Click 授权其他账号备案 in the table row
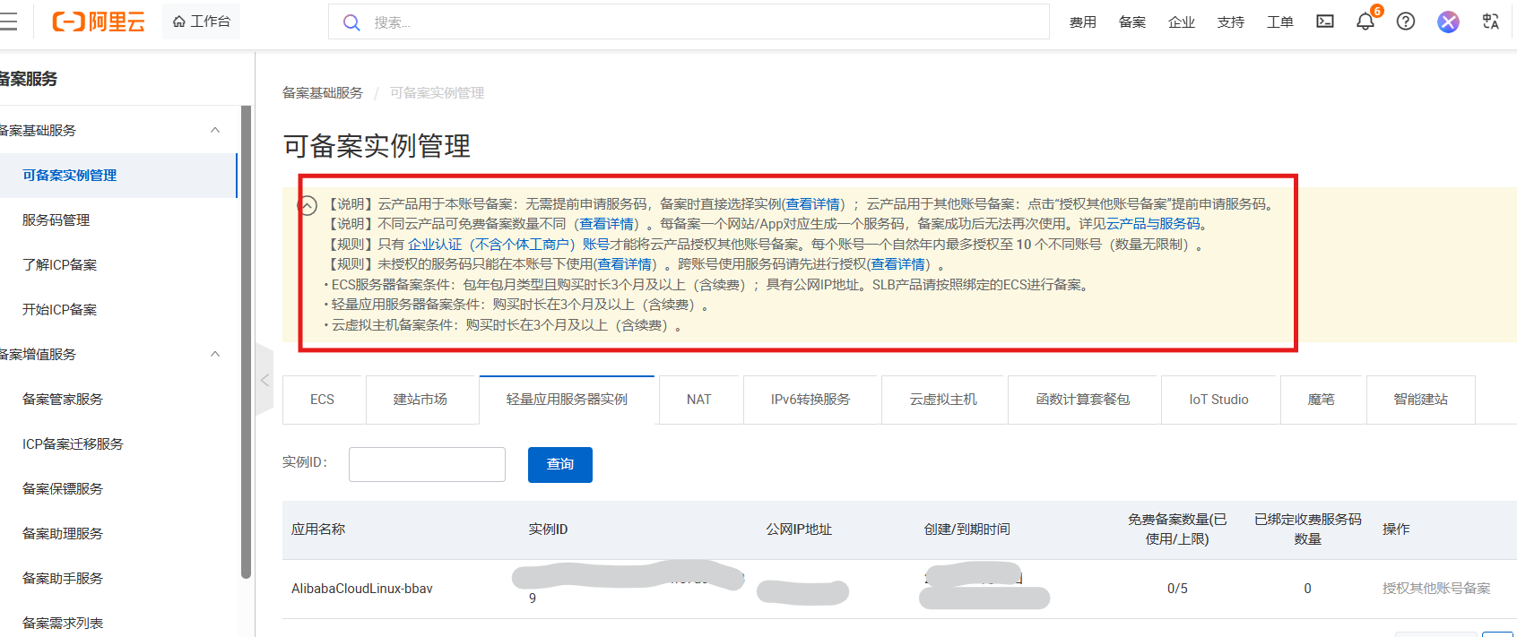The width and height of the screenshot is (1517, 637). 1436,589
